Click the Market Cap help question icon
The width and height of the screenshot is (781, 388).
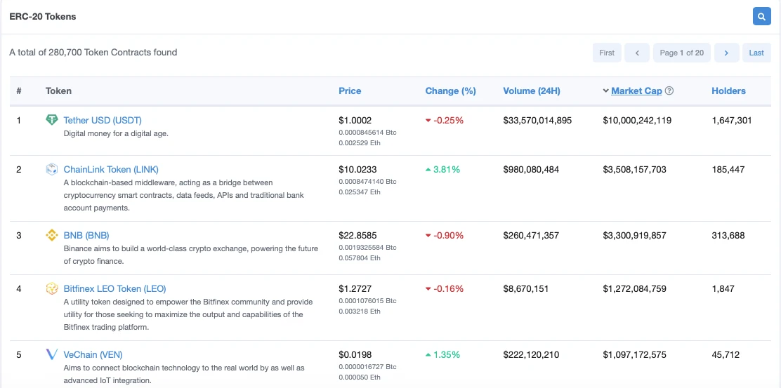pyautogui.click(x=669, y=91)
